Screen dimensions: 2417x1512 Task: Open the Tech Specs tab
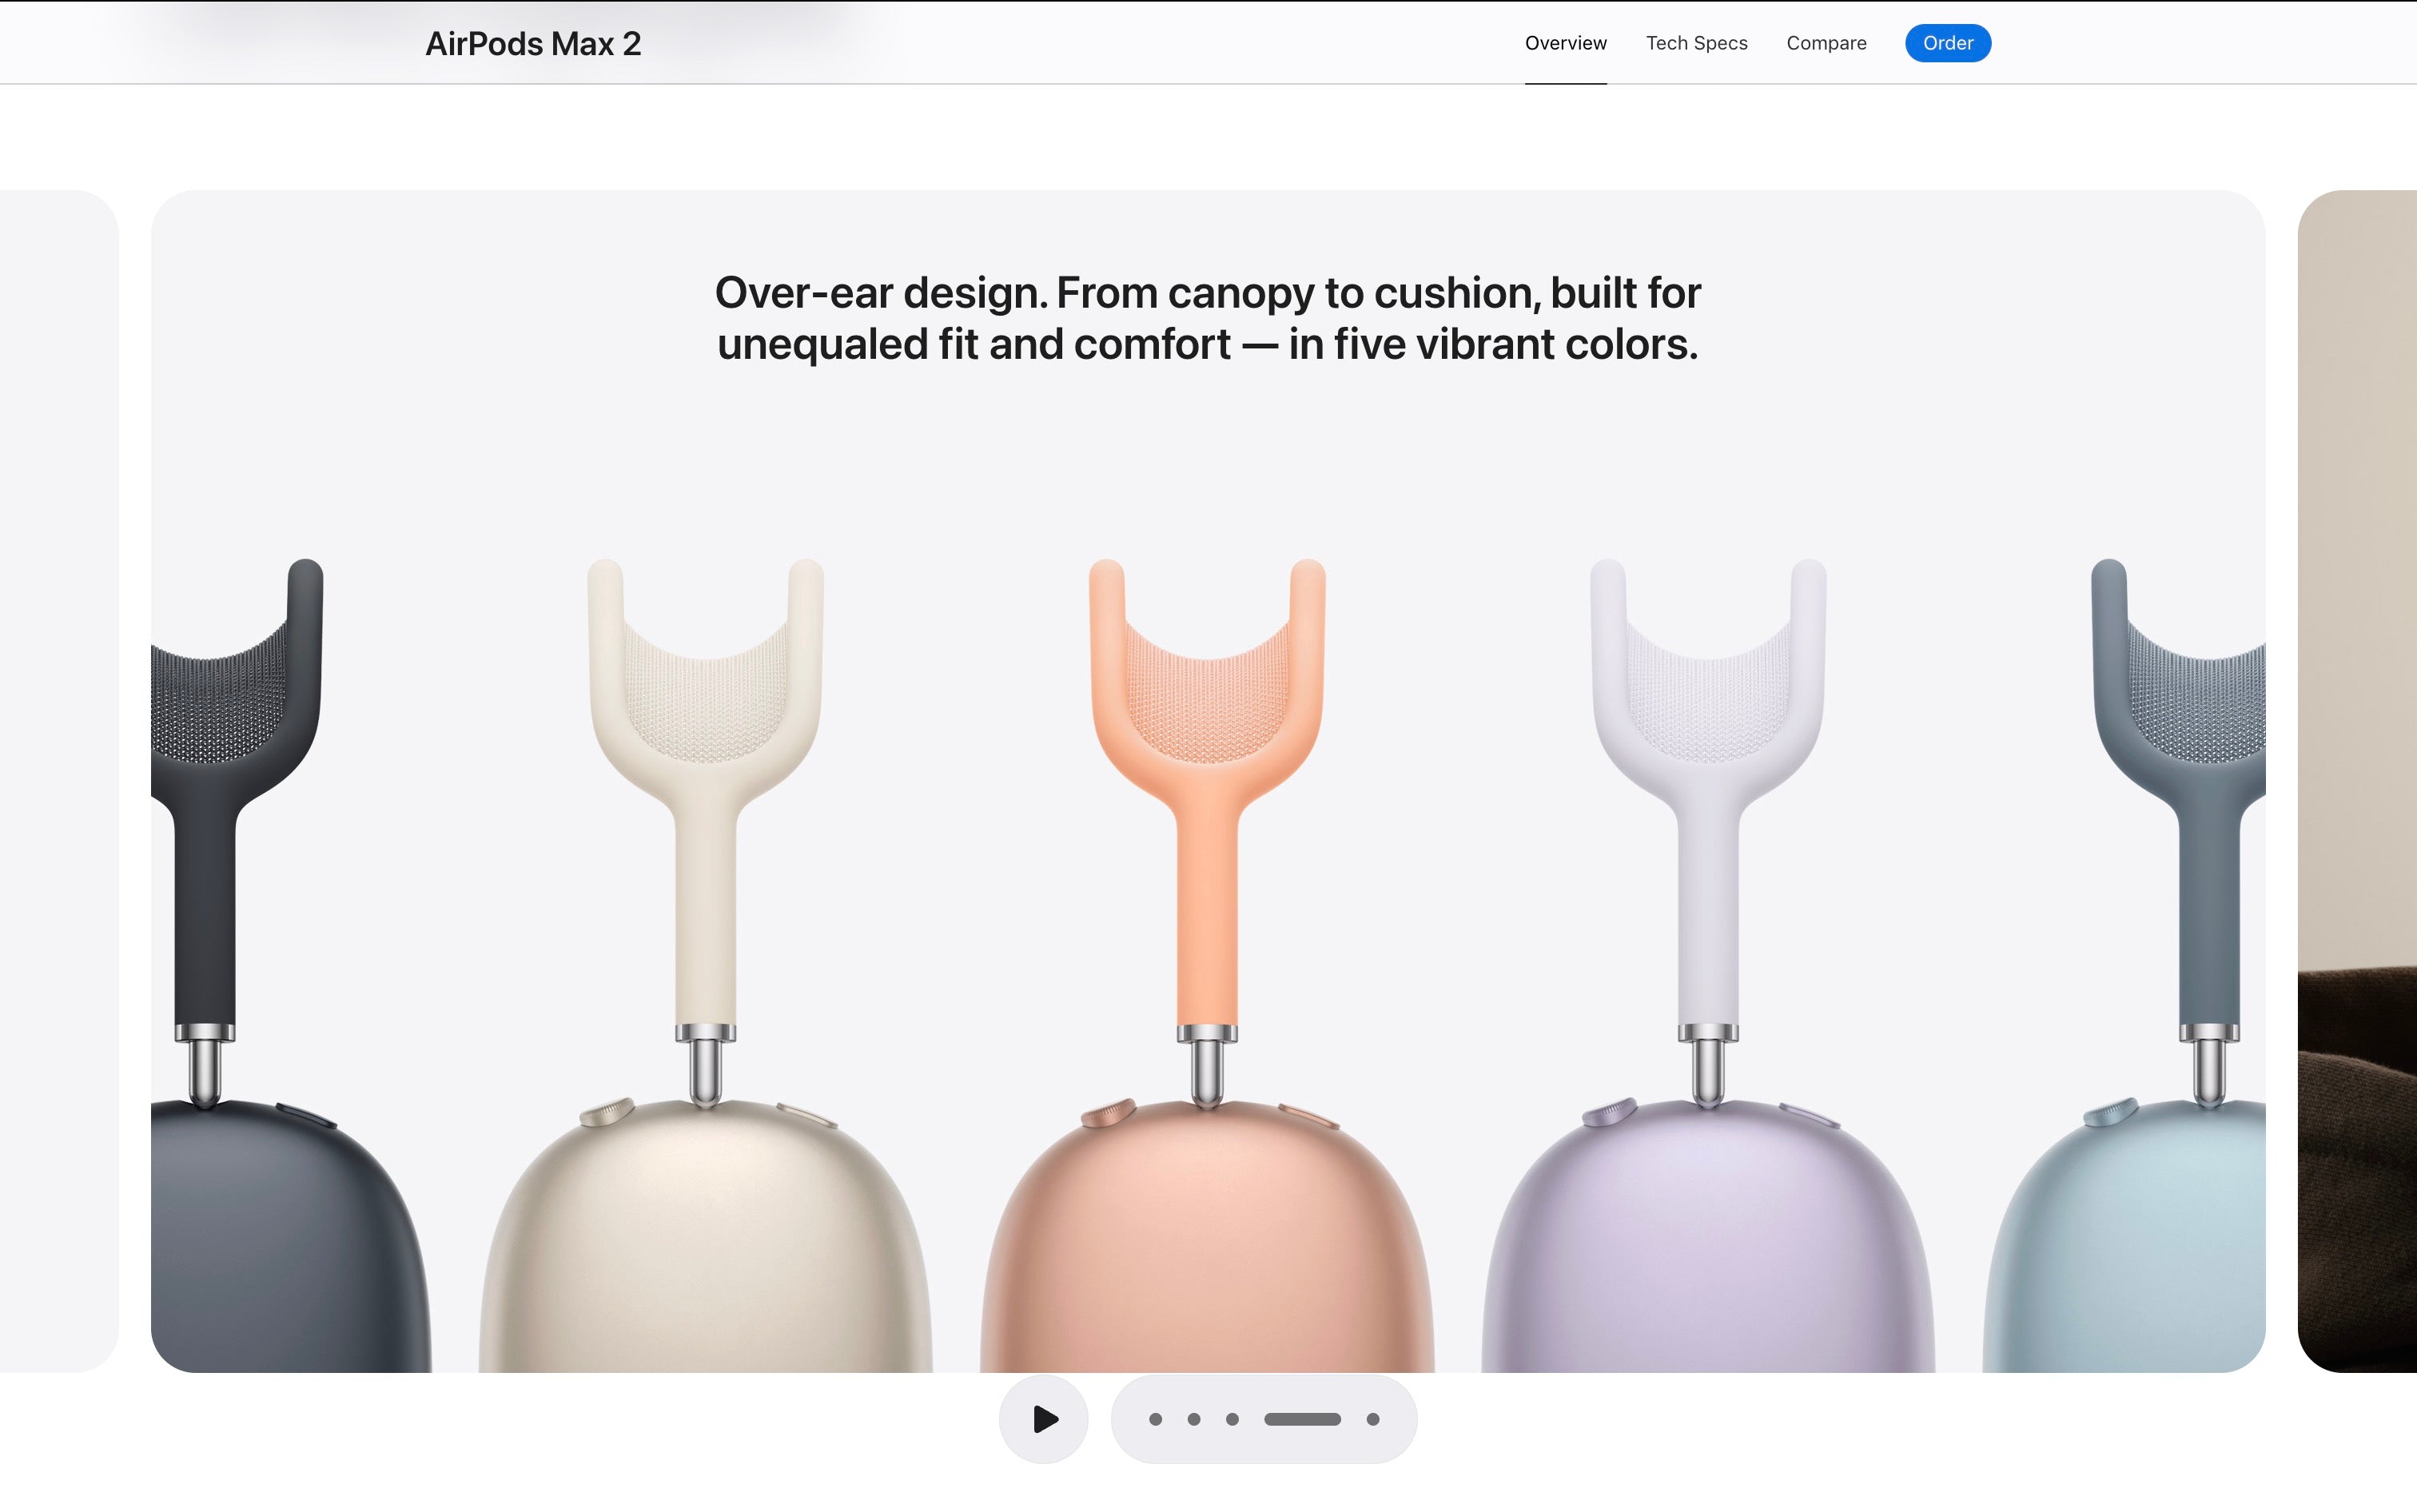tap(1696, 43)
